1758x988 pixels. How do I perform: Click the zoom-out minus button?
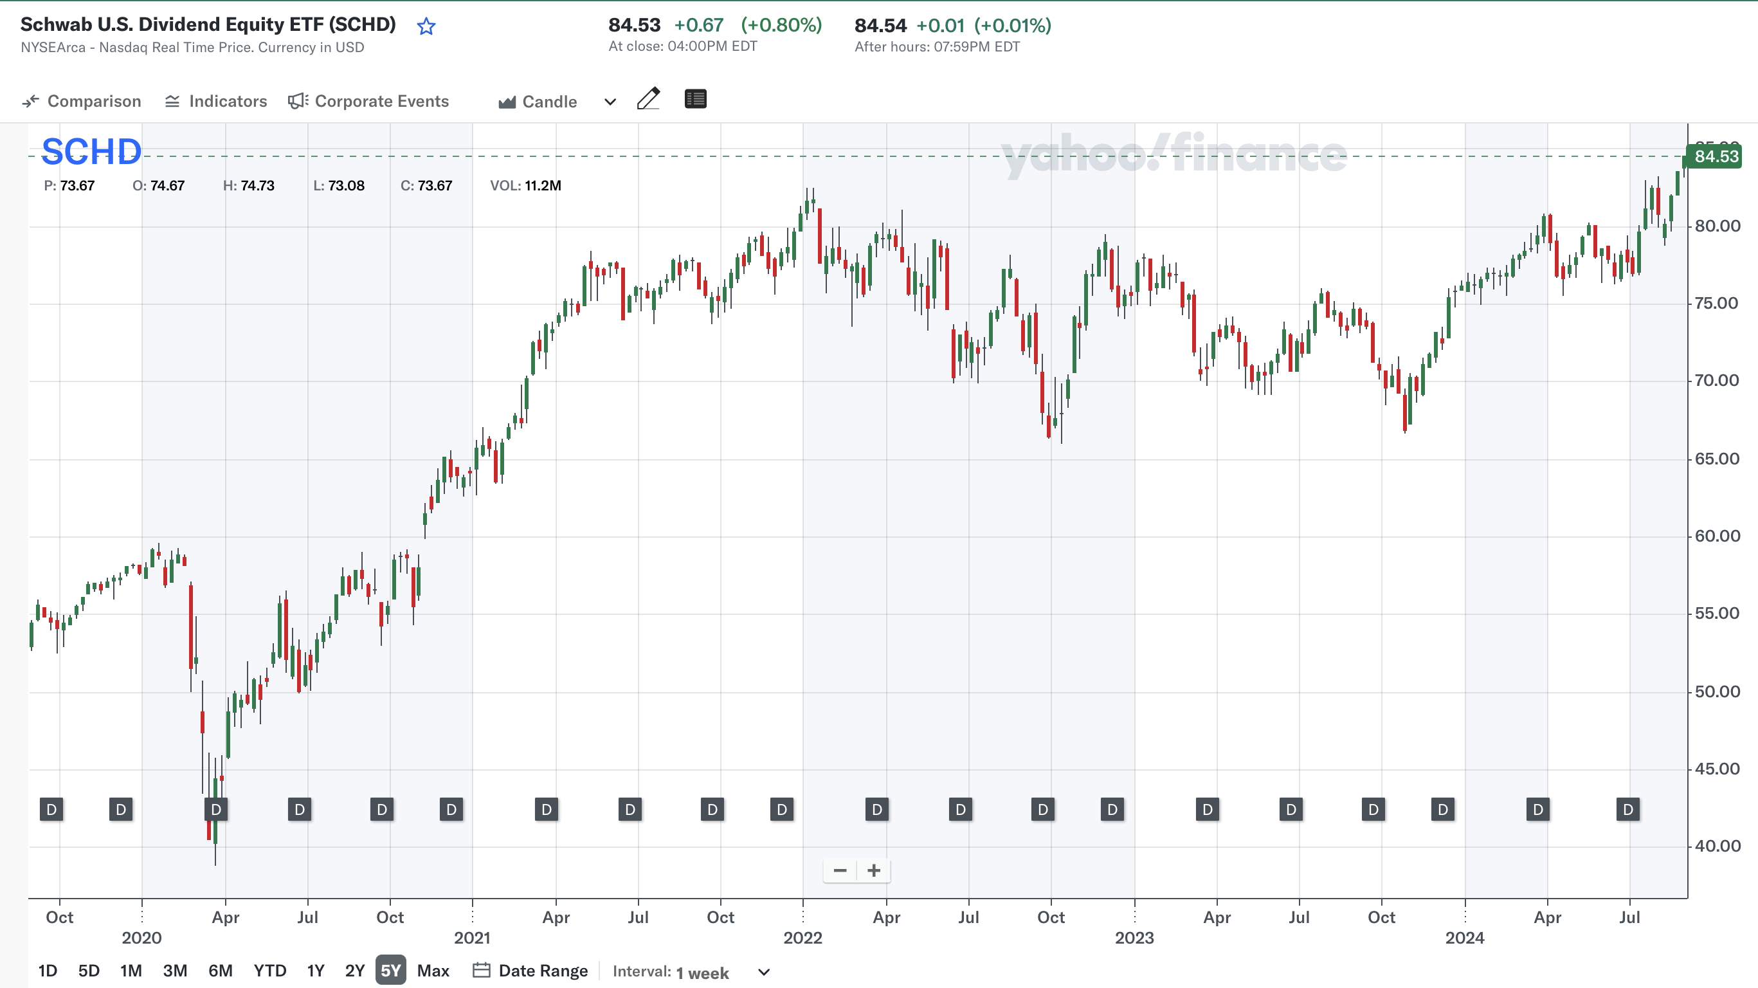pos(839,870)
